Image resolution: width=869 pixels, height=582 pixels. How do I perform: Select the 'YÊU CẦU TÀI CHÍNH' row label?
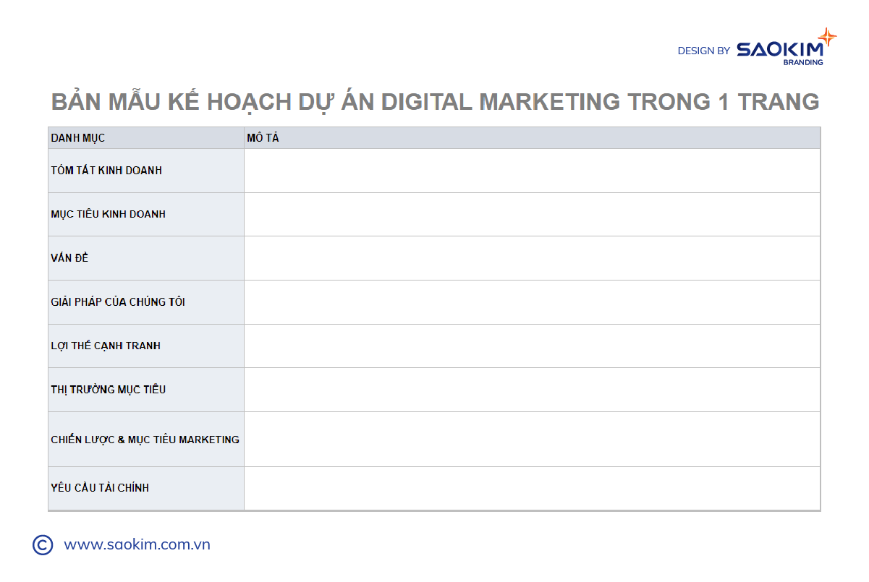(100, 488)
